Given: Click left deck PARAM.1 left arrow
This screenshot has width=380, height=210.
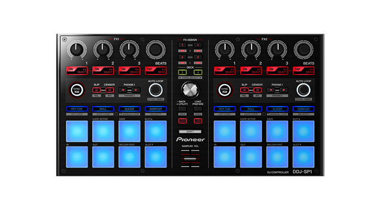Looking at the screenshot, I should coord(123,90).
